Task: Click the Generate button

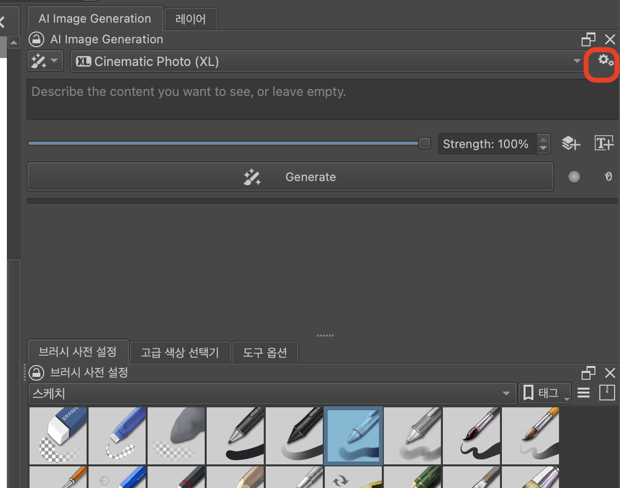Action: (x=290, y=177)
